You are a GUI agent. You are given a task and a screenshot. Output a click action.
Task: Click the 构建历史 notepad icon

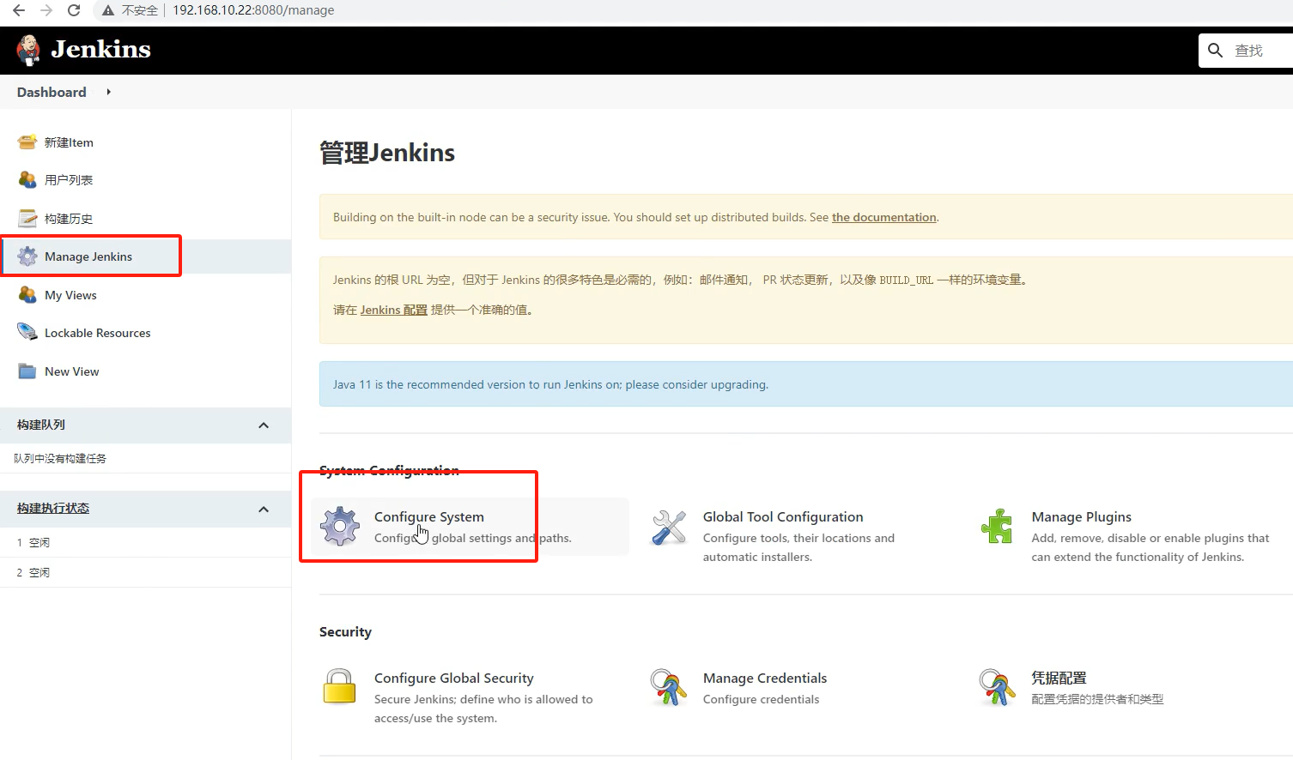coord(27,219)
